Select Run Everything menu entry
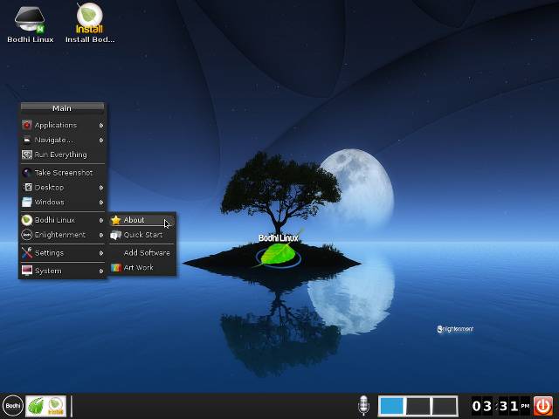This screenshot has height=419, width=559. click(60, 155)
